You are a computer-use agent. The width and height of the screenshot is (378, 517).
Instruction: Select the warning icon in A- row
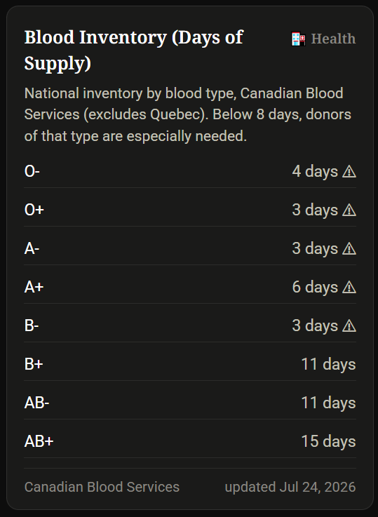point(349,248)
